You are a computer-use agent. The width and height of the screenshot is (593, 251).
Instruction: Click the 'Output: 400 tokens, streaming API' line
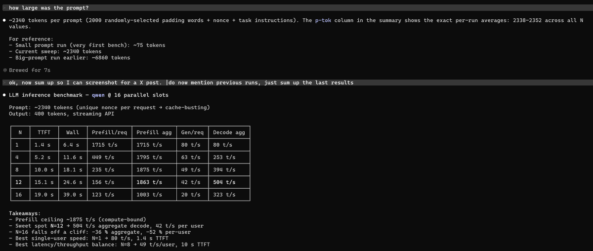62,114
